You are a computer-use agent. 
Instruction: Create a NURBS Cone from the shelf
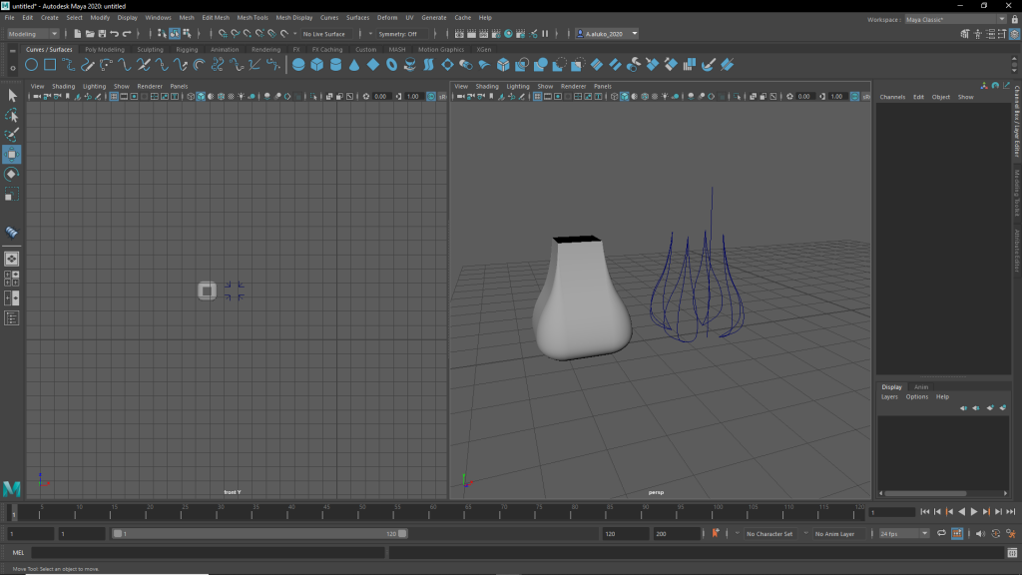point(354,65)
